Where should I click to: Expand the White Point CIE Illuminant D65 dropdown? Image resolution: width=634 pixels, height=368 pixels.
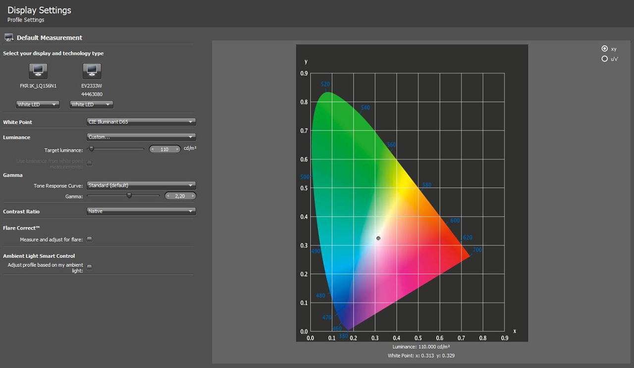(141, 122)
